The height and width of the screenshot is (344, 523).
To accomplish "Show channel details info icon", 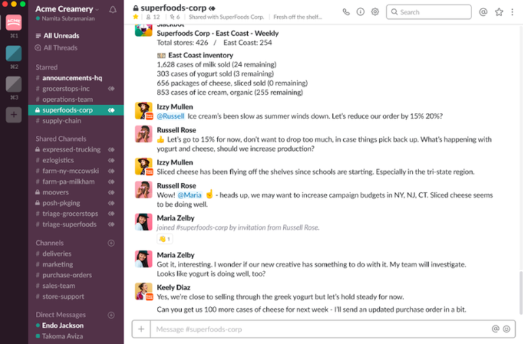I will [361, 12].
